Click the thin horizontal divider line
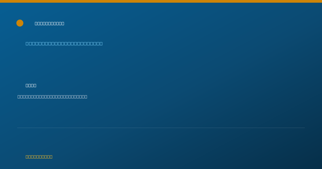322x169 pixels. coord(161,128)
